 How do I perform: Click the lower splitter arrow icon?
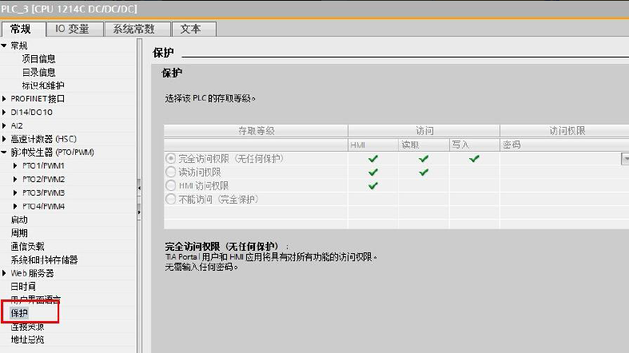click(139, 211)
